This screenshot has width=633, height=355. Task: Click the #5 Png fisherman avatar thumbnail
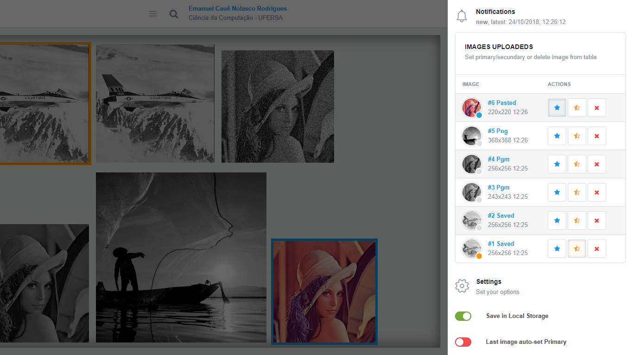(472, 136)
